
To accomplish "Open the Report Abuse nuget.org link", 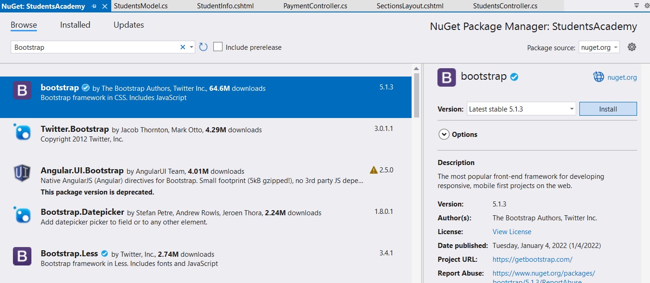I will point(544,277).
